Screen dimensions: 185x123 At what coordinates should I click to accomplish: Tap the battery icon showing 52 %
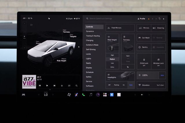(x=25, y=18)
